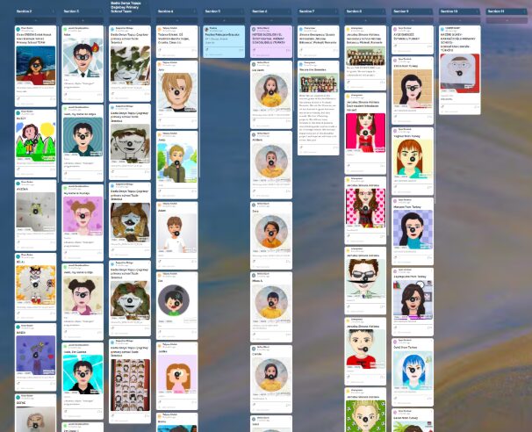
Task: Add a new post under Section 10
Action: pyautogui.click(x=460, y=19)
